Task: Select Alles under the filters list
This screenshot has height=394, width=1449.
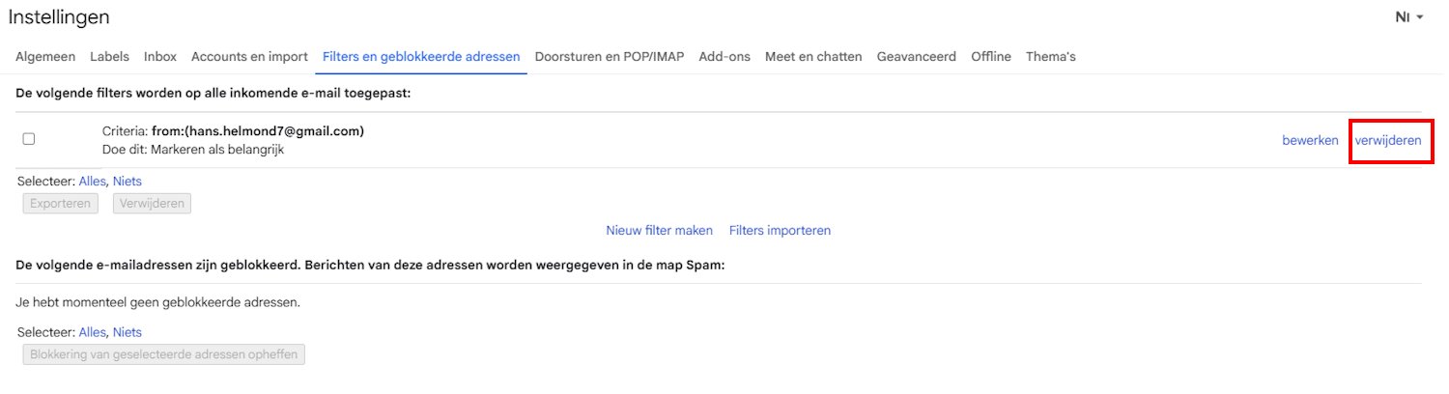Action: click(x=92, y=181)
